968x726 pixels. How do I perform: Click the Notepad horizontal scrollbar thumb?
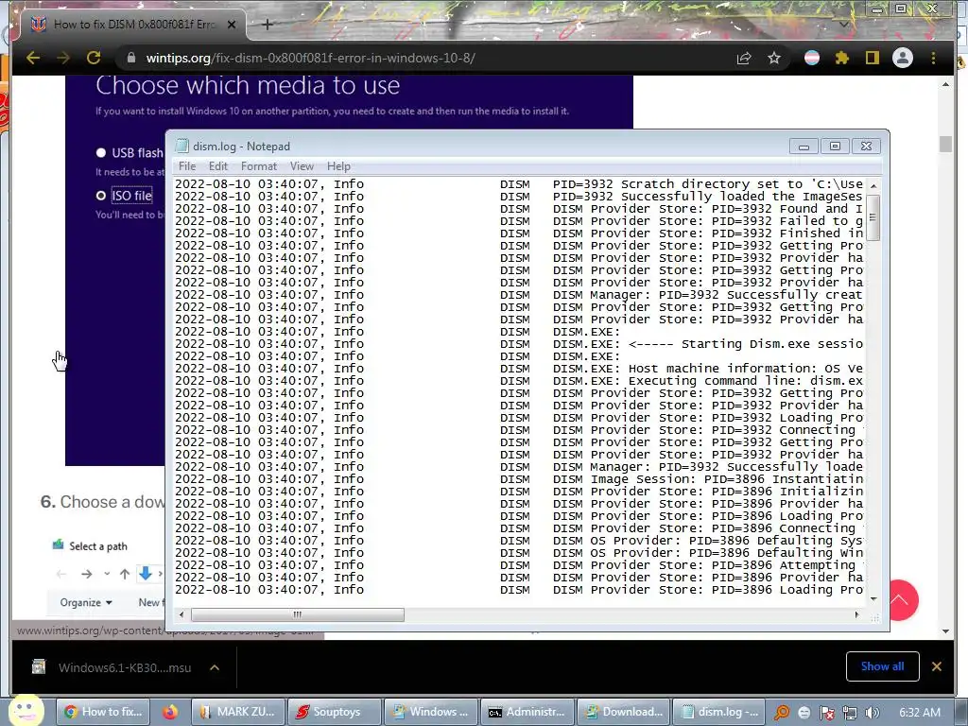pyautogui.click(x=298, y=614)
